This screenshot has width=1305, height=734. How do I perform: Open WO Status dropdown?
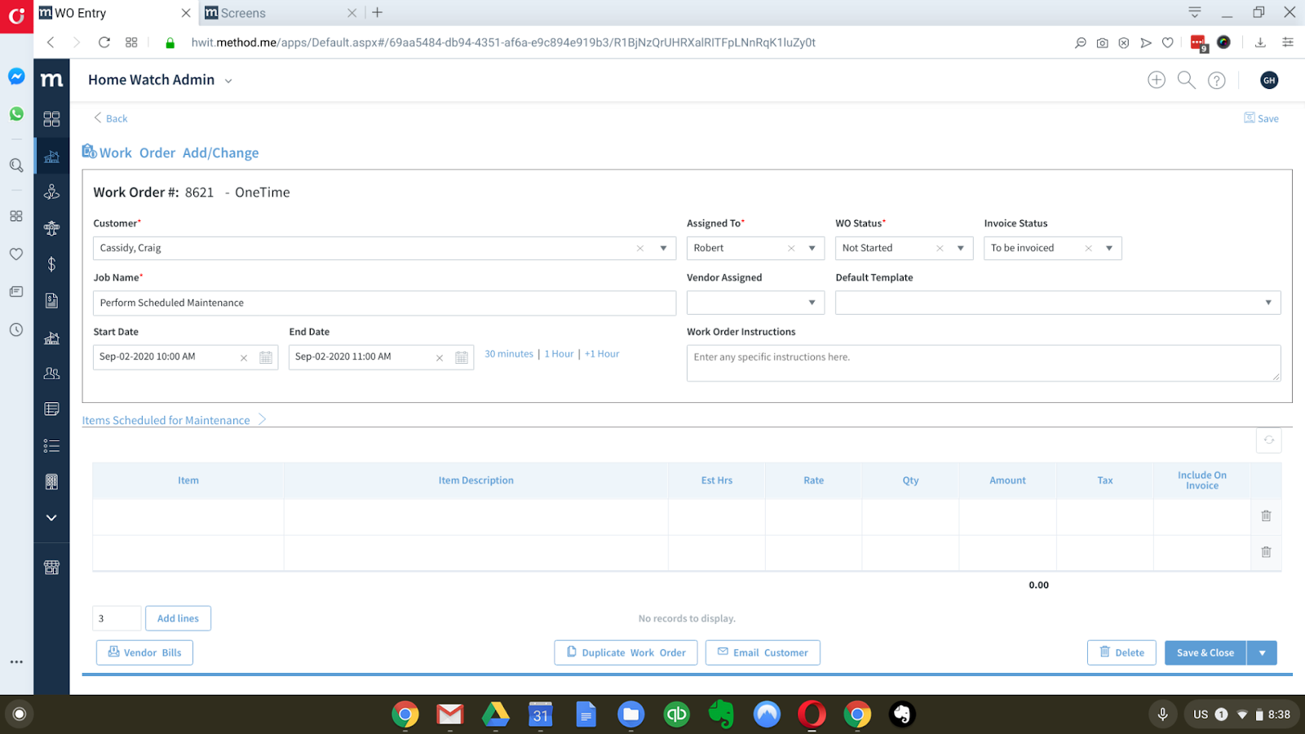tap(961, 249)
